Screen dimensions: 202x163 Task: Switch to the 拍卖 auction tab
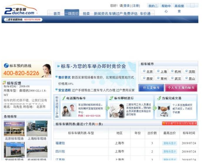coord(86,14)
